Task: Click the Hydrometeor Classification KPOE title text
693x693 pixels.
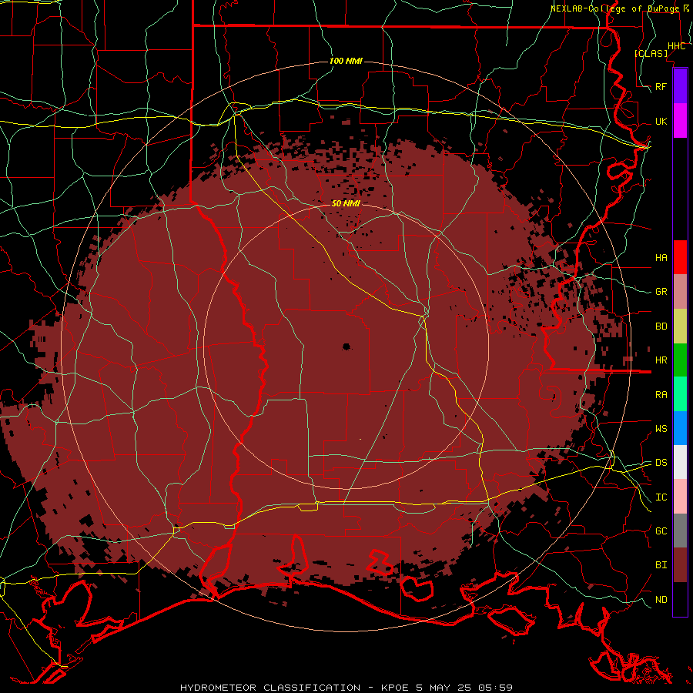Action: [x=346, y=688]
